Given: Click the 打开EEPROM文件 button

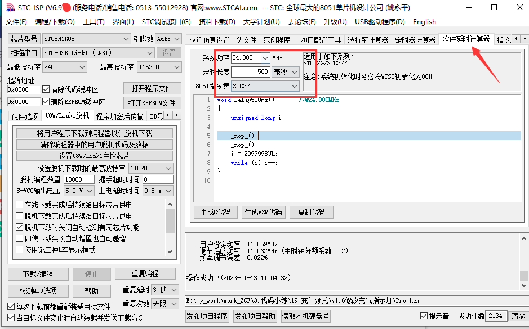Looking at the screenshot, I should pyautogui.click(x=152, y=103).
